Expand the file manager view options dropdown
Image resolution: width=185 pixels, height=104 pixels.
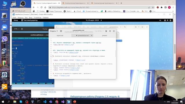coord(139,27)
